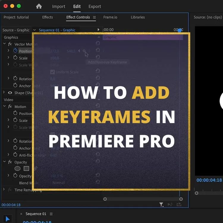Switch to the Import workspace tab
The width and height of the screenshot is (223, 223).
[59, 7]
